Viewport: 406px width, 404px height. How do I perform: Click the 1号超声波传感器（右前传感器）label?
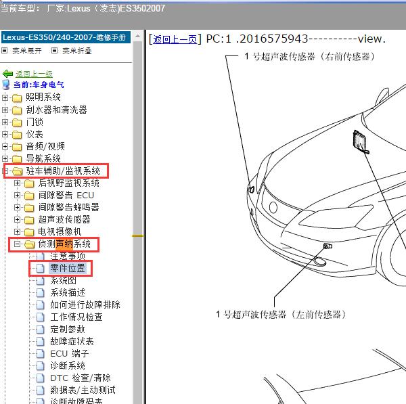tap(310, 56)
